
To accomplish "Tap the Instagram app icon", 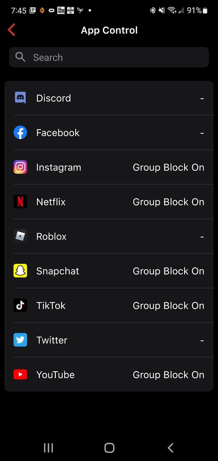I will 20,167.
